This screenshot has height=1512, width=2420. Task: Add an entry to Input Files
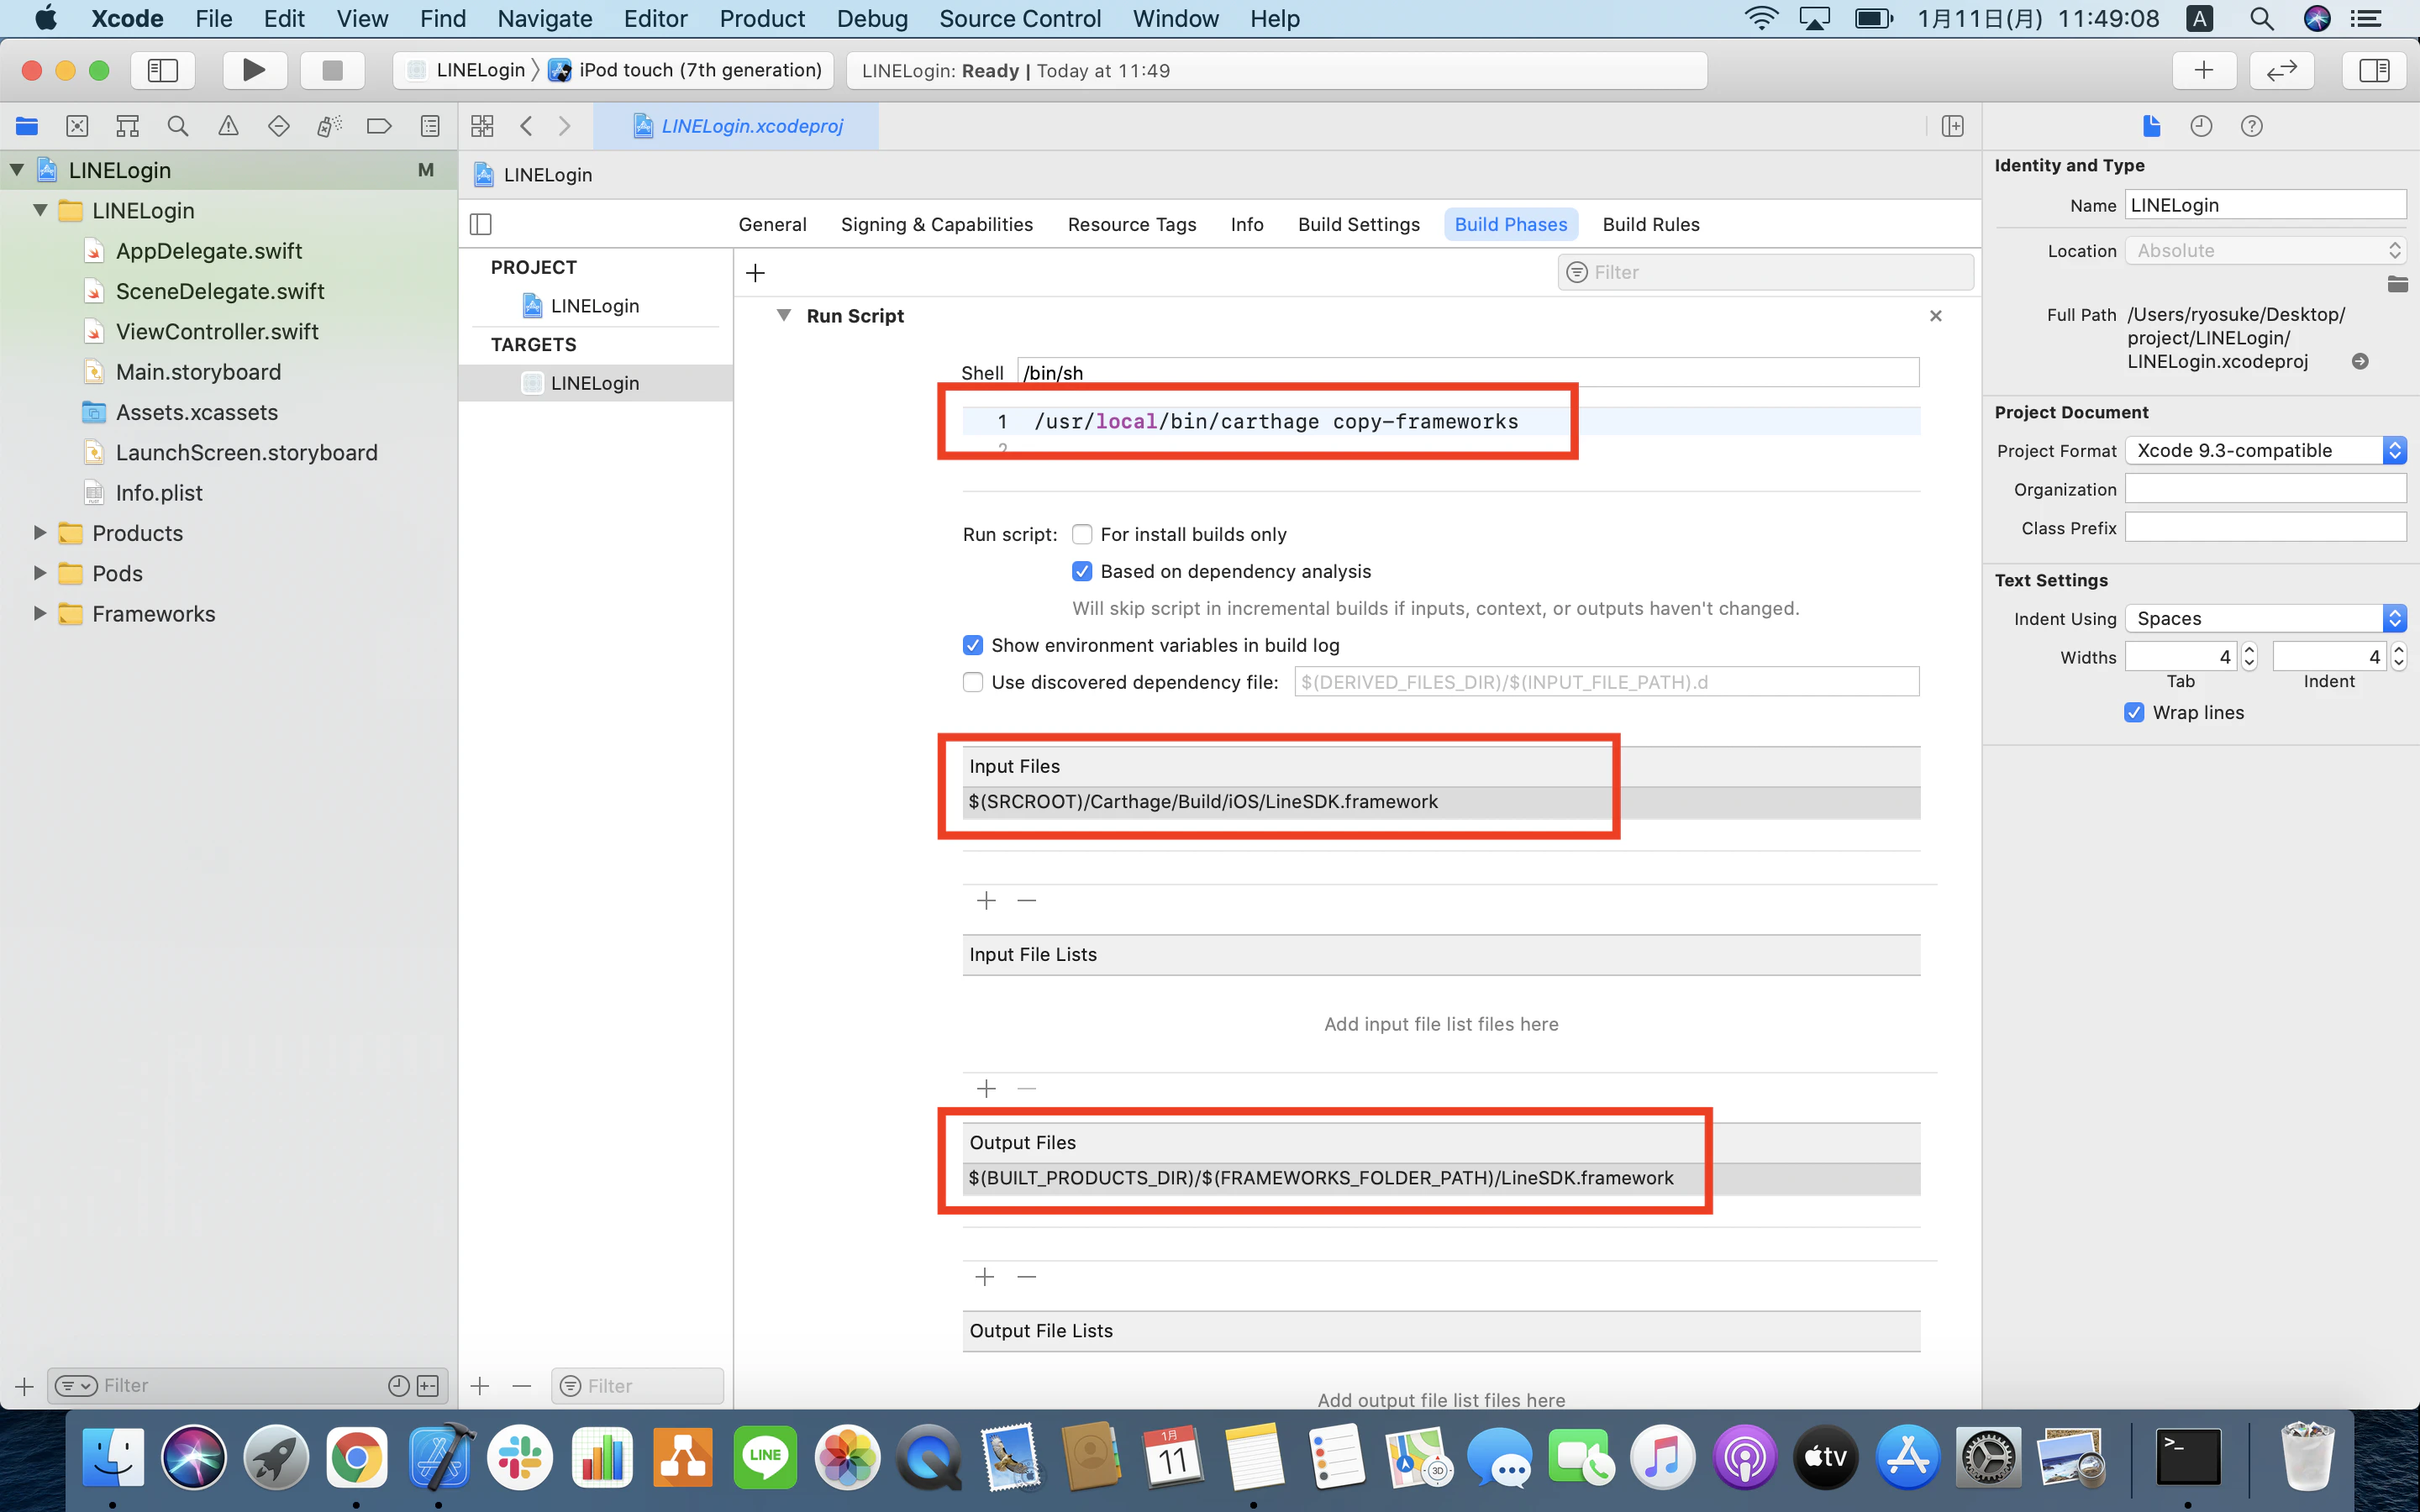click(986, 900)
